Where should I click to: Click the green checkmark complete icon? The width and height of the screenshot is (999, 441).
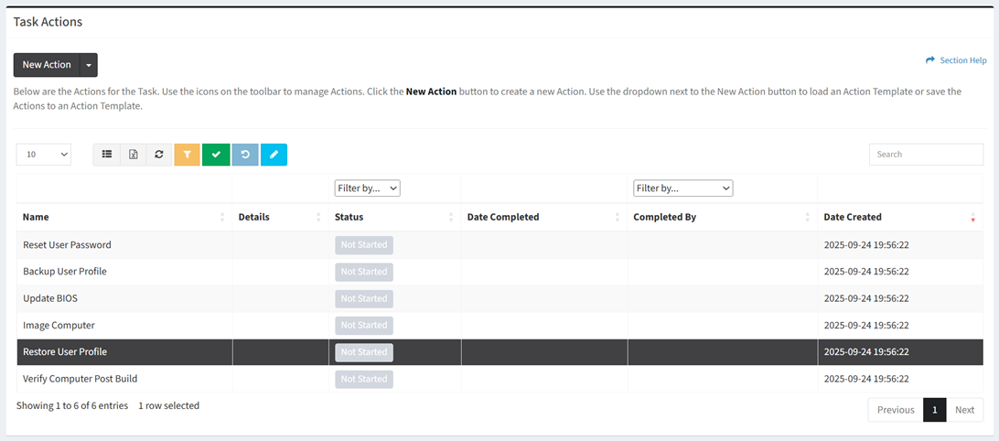216,155
